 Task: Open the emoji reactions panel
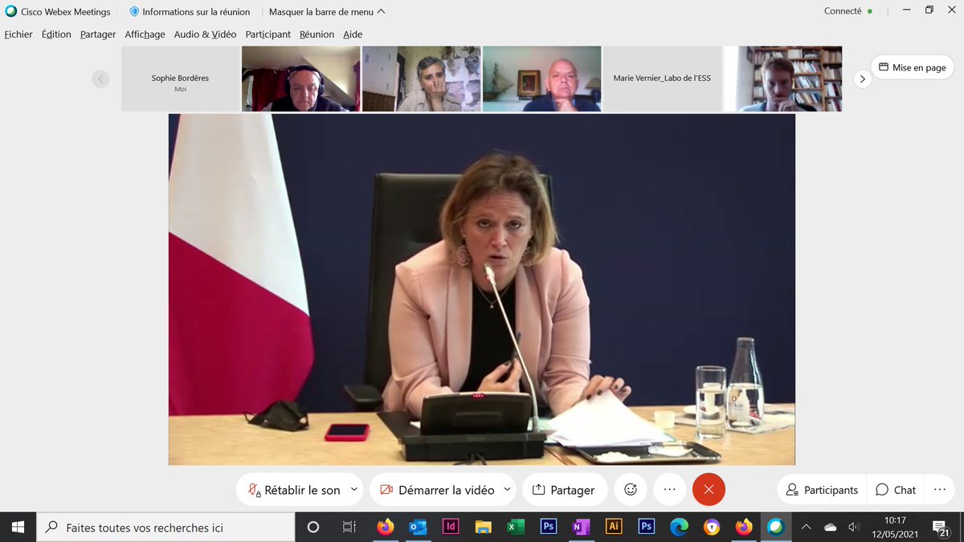pyautogui.click(x=631, y=489)
